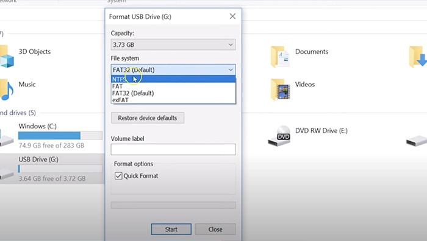Click the 3.64 GB free of 3.72 GB text

point(52,178)
